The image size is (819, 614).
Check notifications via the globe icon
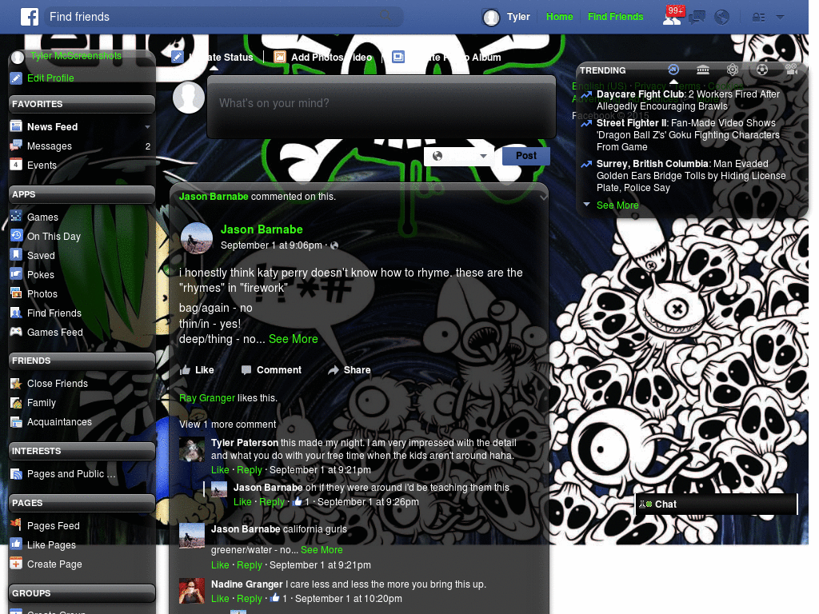click(722, 17)
